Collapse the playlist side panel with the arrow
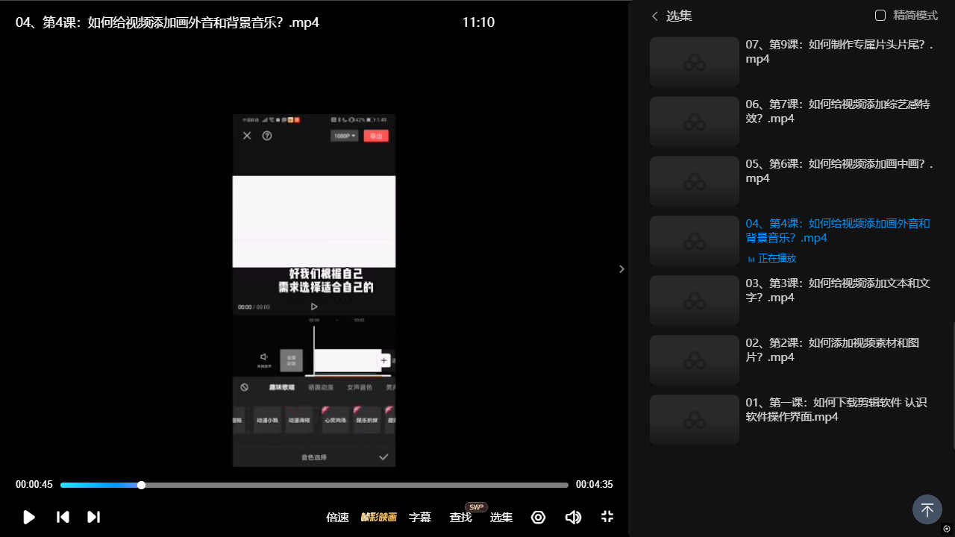The image size is (955, 537). [x=621, y=269]
